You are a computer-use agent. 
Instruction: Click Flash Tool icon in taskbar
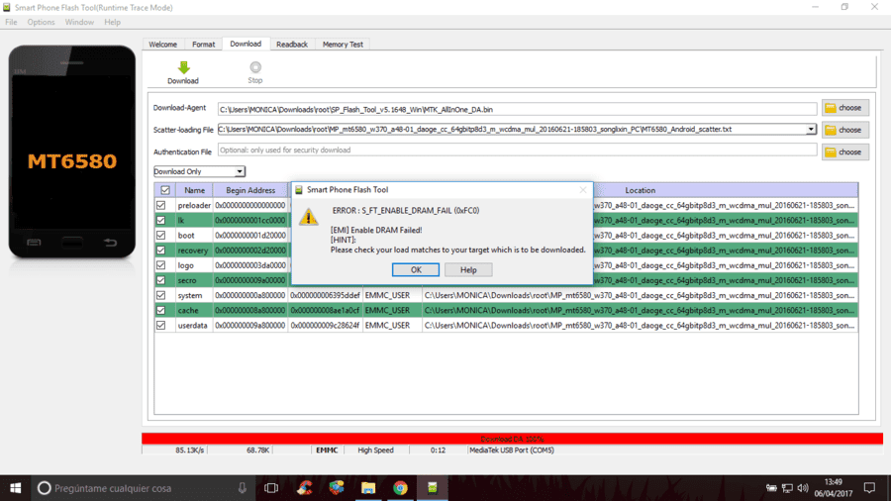tap(433, 488)
